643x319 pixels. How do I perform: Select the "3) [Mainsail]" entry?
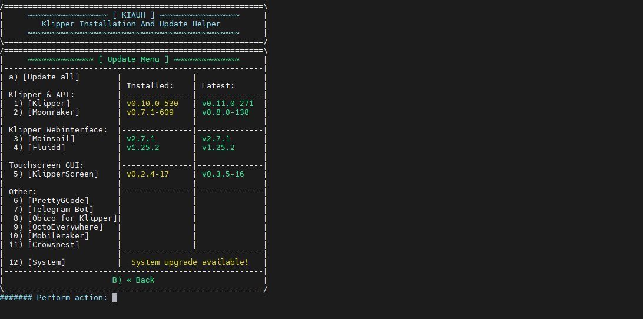pos(44,139)
